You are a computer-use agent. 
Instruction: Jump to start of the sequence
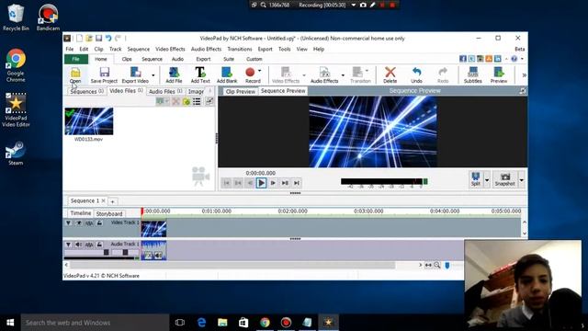(227, 183)
